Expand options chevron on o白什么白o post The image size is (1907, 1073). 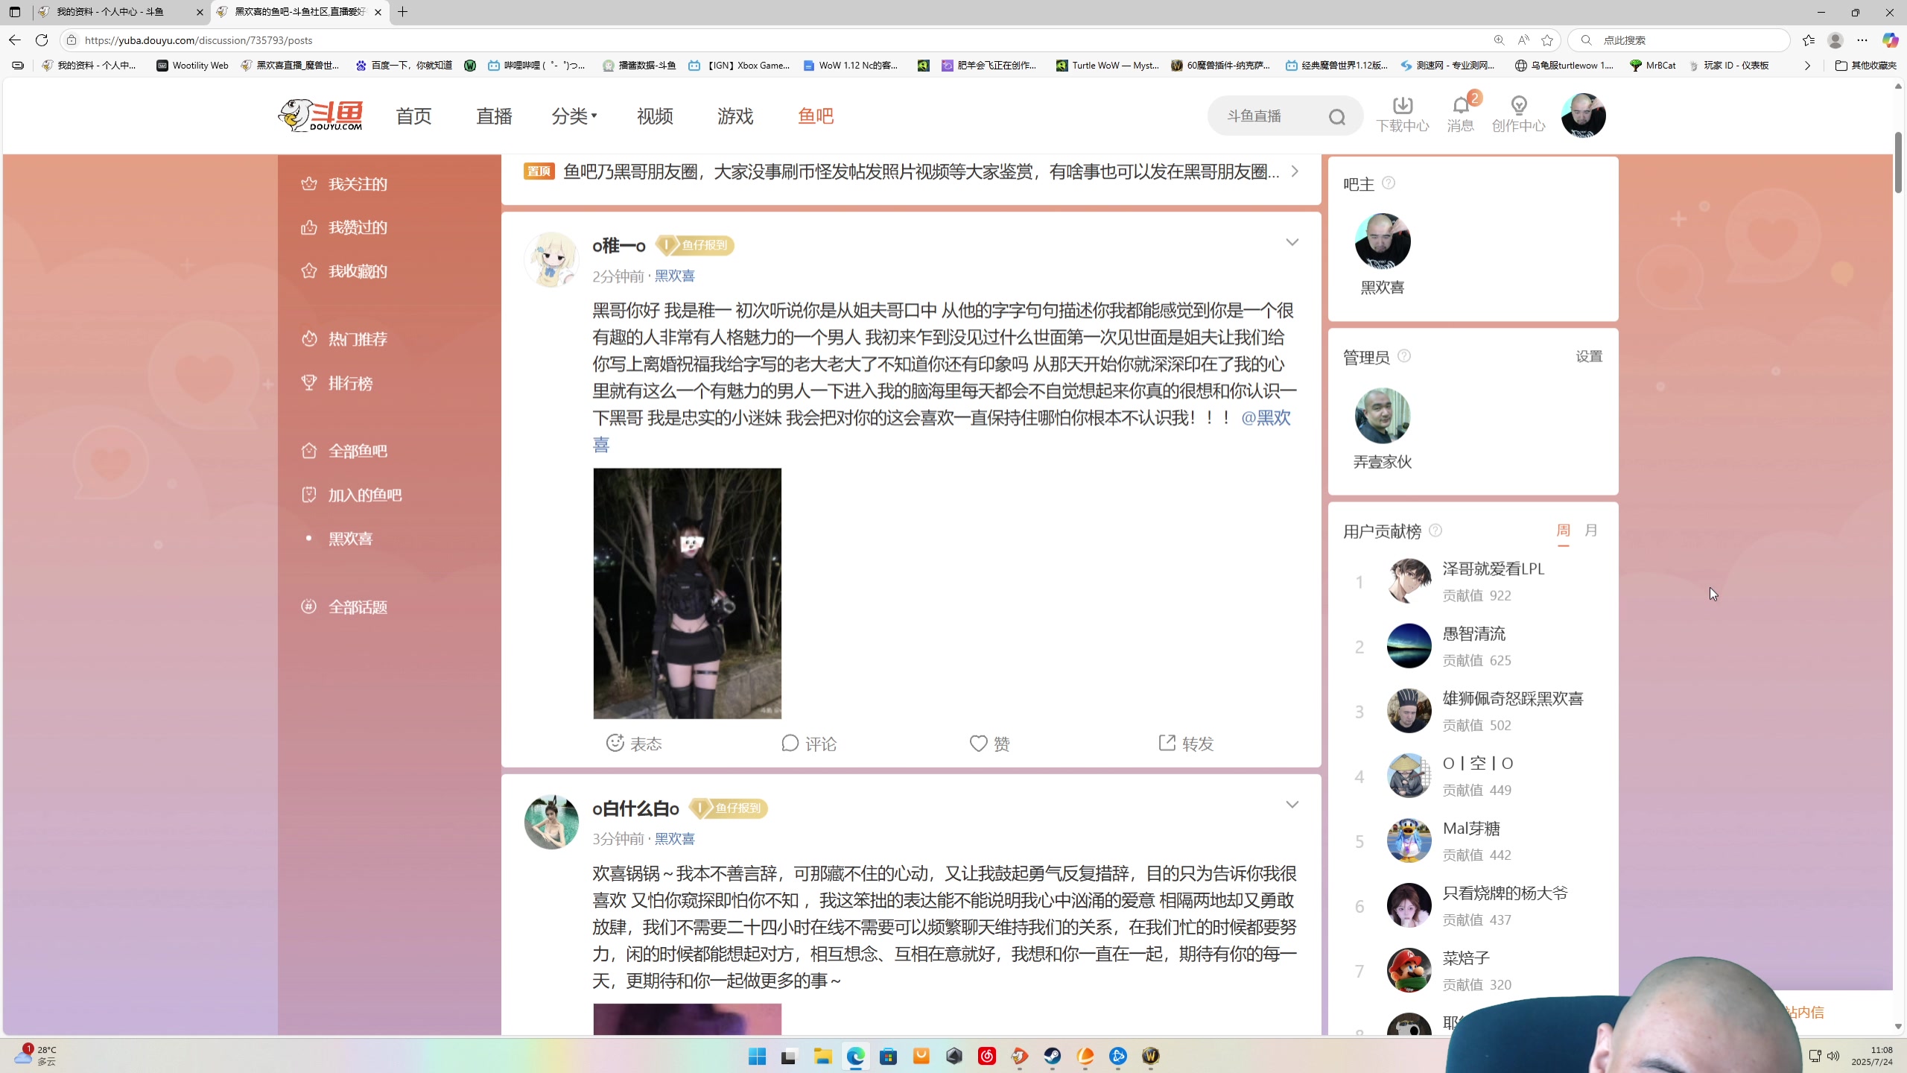tap(1292, 805)
